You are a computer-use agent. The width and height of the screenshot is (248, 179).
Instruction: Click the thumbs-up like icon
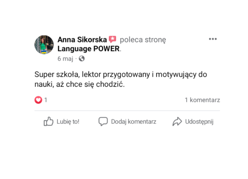(48, 121)
